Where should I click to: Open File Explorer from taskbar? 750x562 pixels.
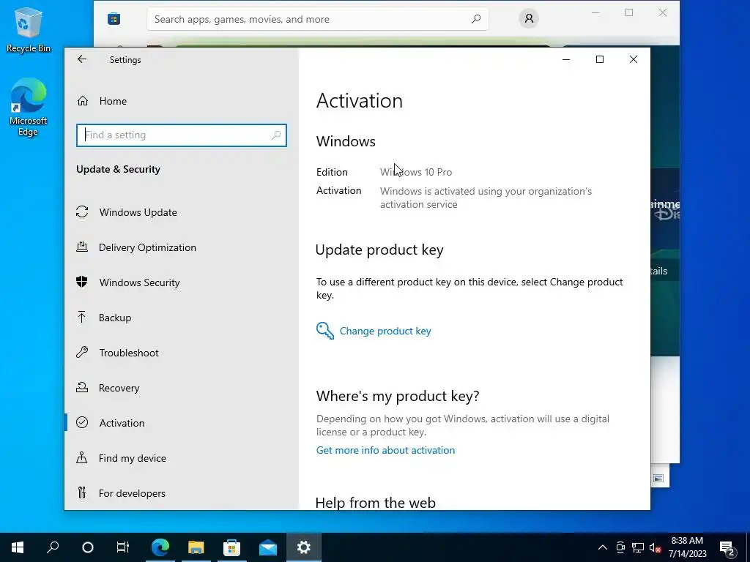[x=196, y=547]
